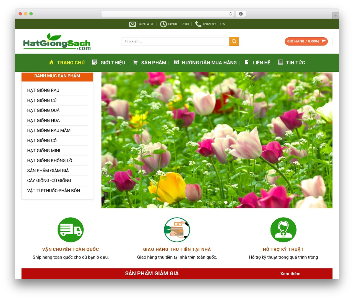
Task: Open the Hạt giống khổng lồ category
Action: point(50,161)
